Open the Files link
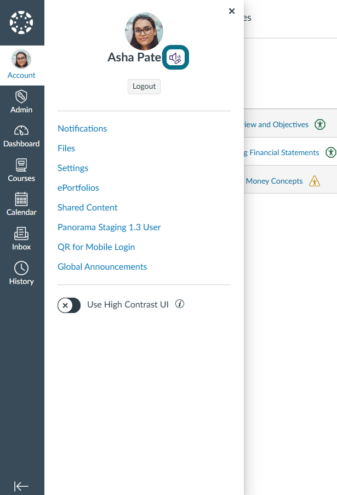 click(66, 149)
